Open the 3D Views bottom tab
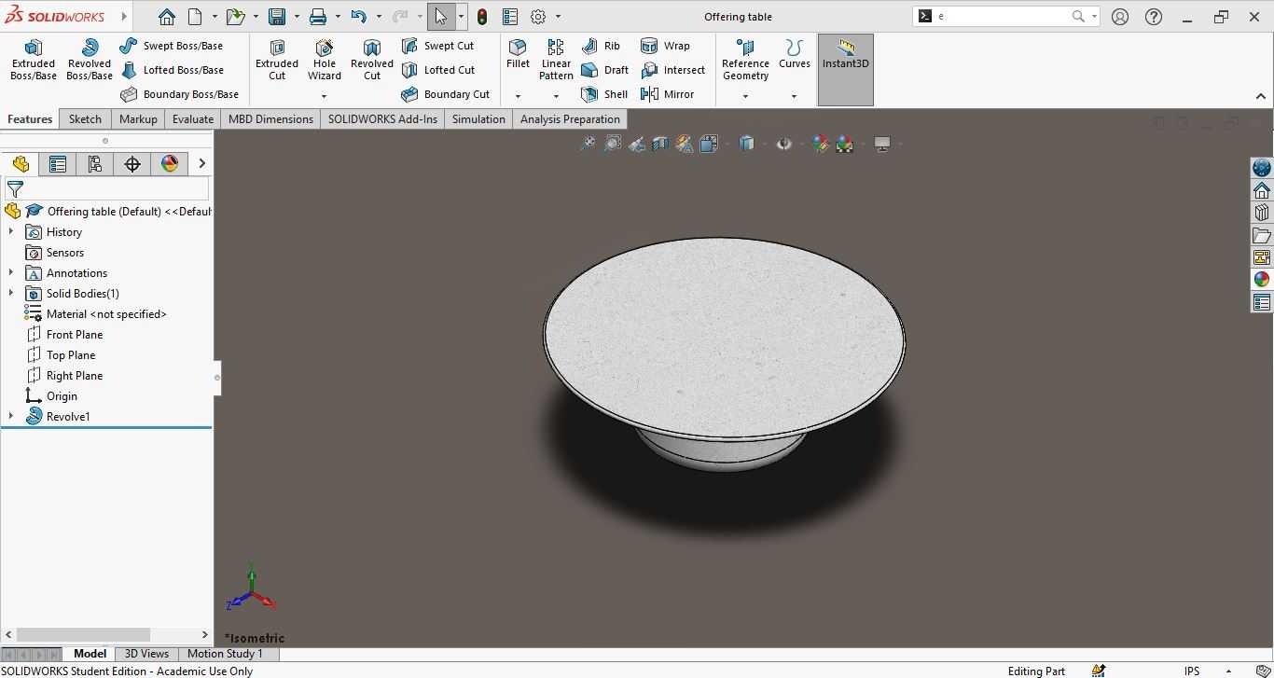Viewport: 1274px width, 678px height. pyautogui.click(x=146, y=654)
